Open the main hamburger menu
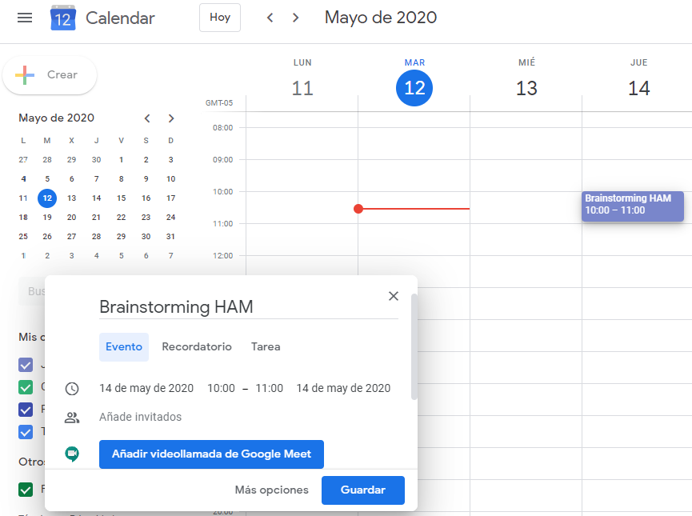The width and height of the screenshot is (692, 516). [x=25, y=18]
